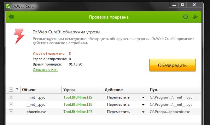Open scan settings wrench icon

coord(195,17)
